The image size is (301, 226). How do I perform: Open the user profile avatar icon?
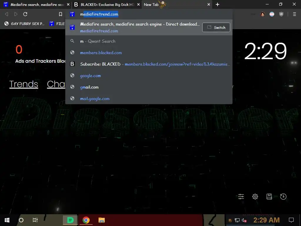[262, 14]
